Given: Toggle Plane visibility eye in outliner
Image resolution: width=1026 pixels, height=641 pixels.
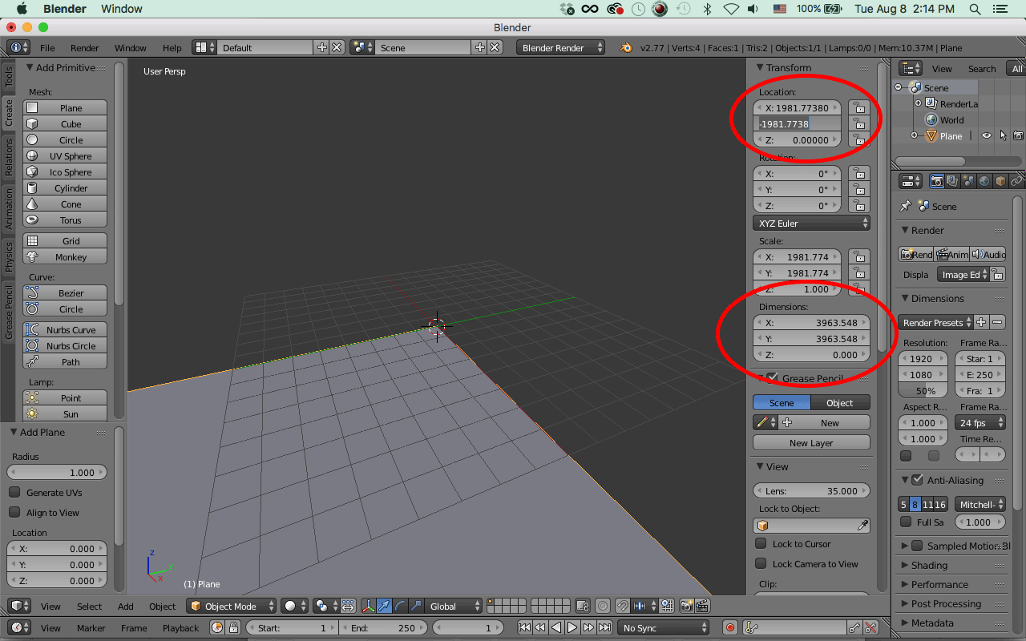Looking at the screenshot, I should pos(987,135).
